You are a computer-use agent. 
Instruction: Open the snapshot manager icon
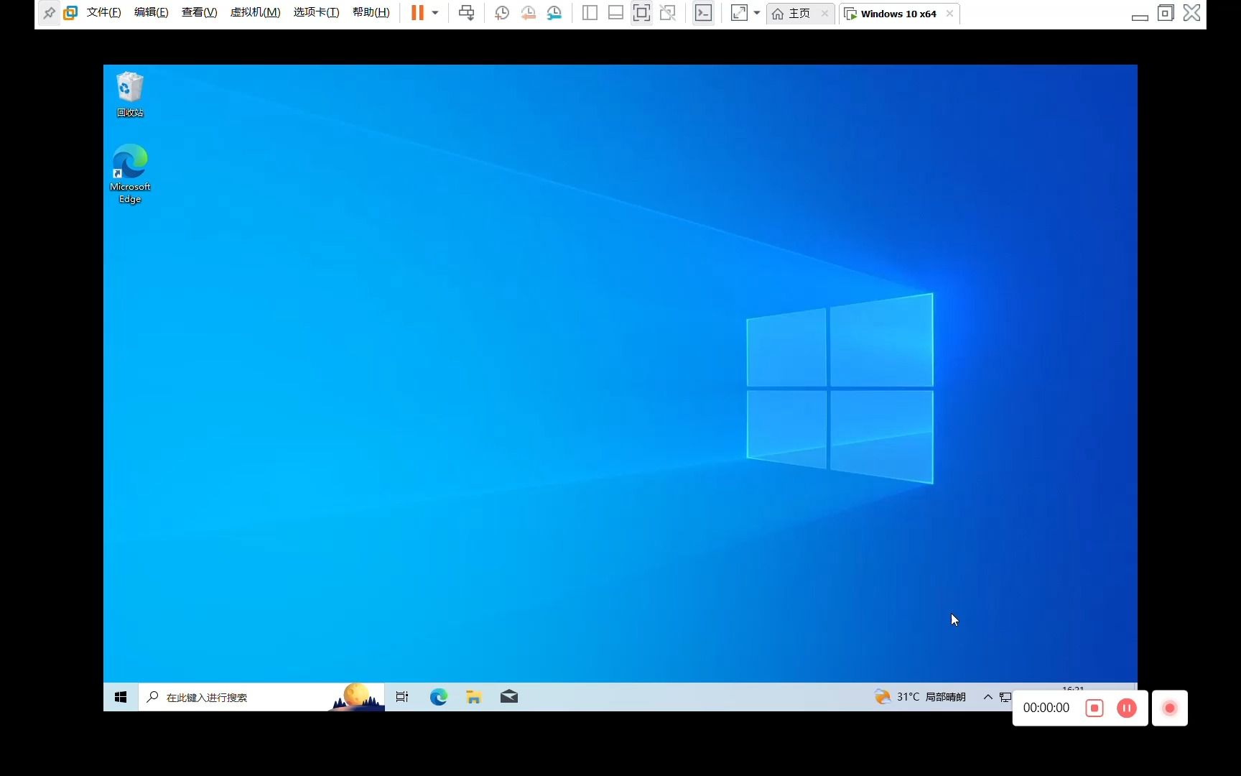(x=554, y=13)
